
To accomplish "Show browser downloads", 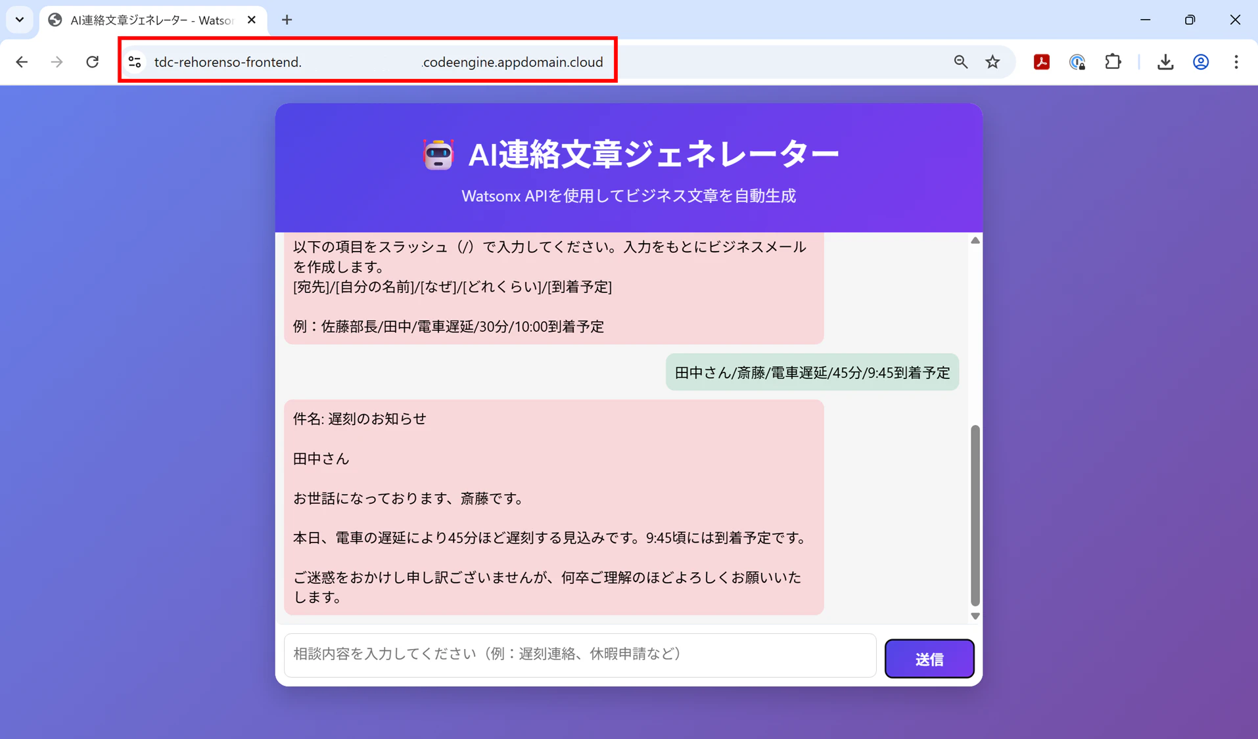I will [x=1165, y=62].
